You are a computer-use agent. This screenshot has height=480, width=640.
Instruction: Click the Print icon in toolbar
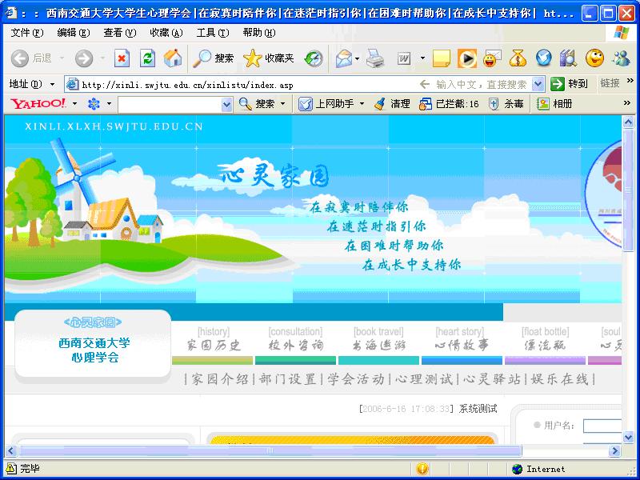tap(375, 58)
